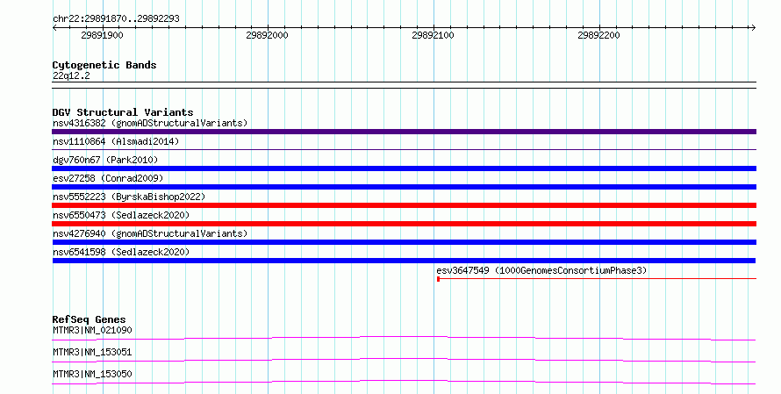Click the 22q12.2 cytogenetic band bar
The width and height of the screenshot is (781, 394).
coord(404,85)
